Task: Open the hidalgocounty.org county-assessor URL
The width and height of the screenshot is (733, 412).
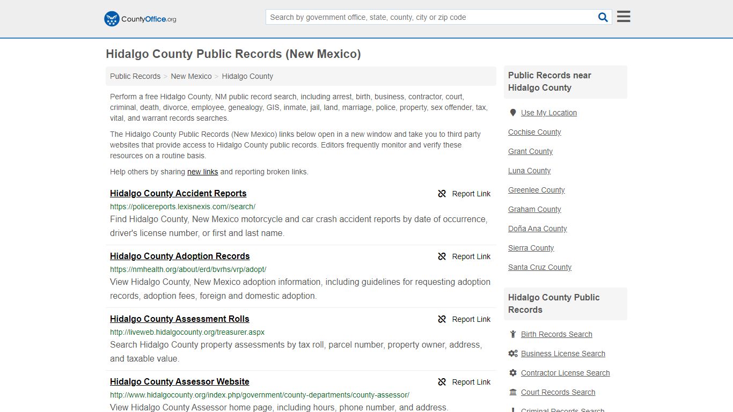Action: pyautogui.click(x=260, y=395)
